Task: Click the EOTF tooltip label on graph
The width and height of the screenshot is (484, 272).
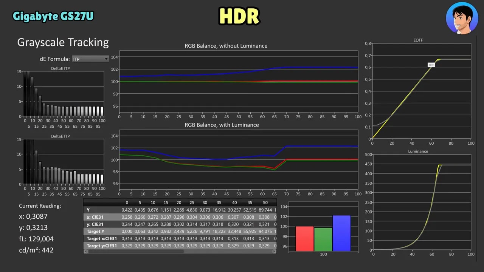Action: tap(431, 65)
